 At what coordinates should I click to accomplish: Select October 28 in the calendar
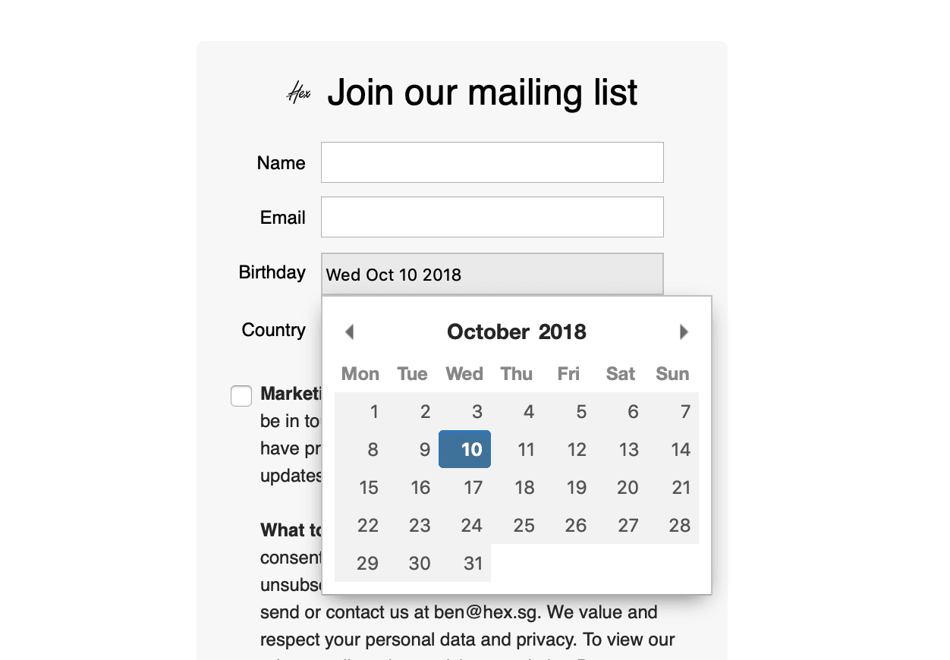(673, 525)
